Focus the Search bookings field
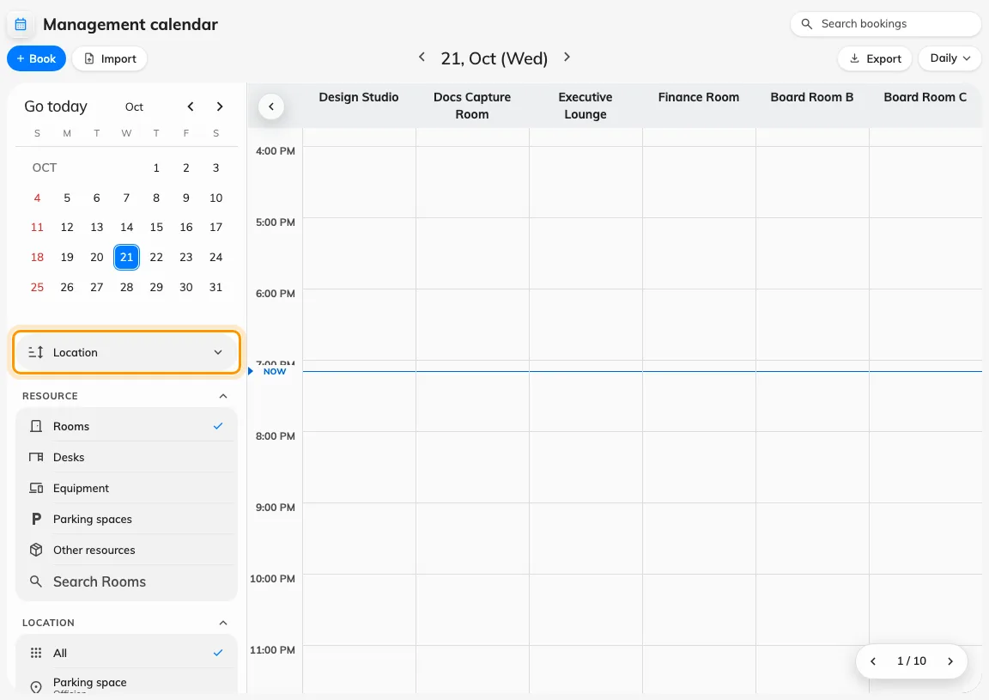The image size is (989, 700). [x=886, y=24]
